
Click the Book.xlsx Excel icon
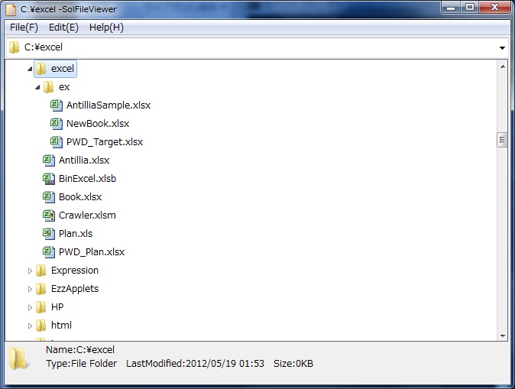click(49, 197)
